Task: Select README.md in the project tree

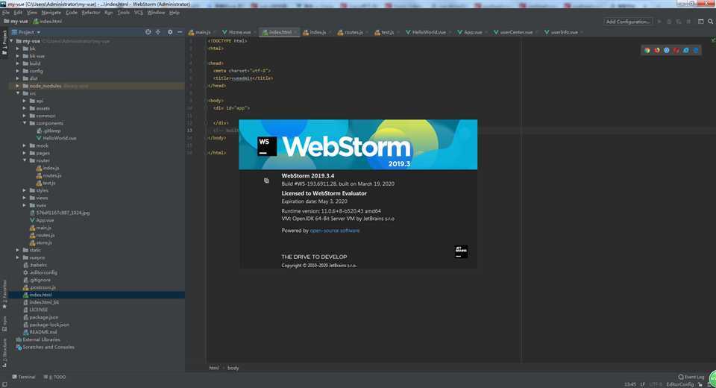Action: (x=40, y=332)
